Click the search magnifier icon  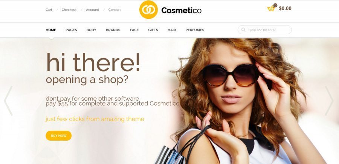tap(243, 30)
